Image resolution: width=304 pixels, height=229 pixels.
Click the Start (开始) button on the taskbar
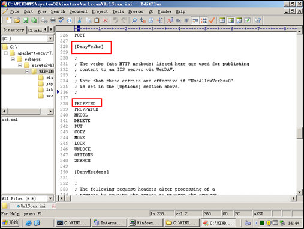pyautogui.click(x=10, y=222)
